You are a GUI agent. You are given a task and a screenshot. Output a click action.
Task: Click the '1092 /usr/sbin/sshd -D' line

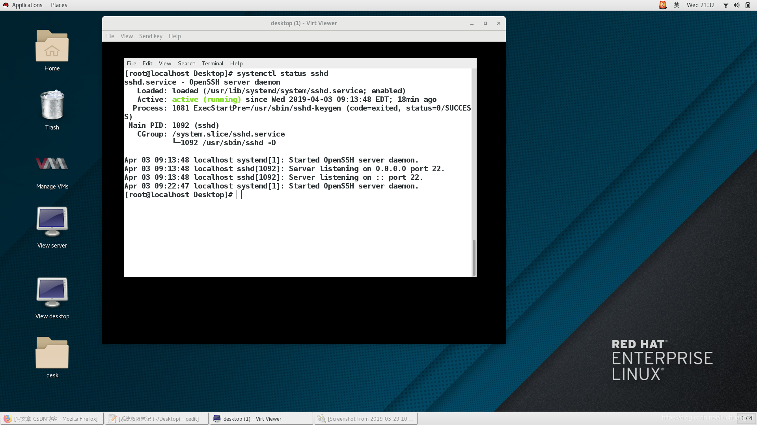[x=224, y=143]
